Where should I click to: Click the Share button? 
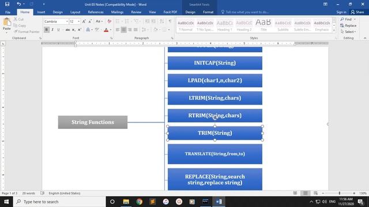click(357, 12)
